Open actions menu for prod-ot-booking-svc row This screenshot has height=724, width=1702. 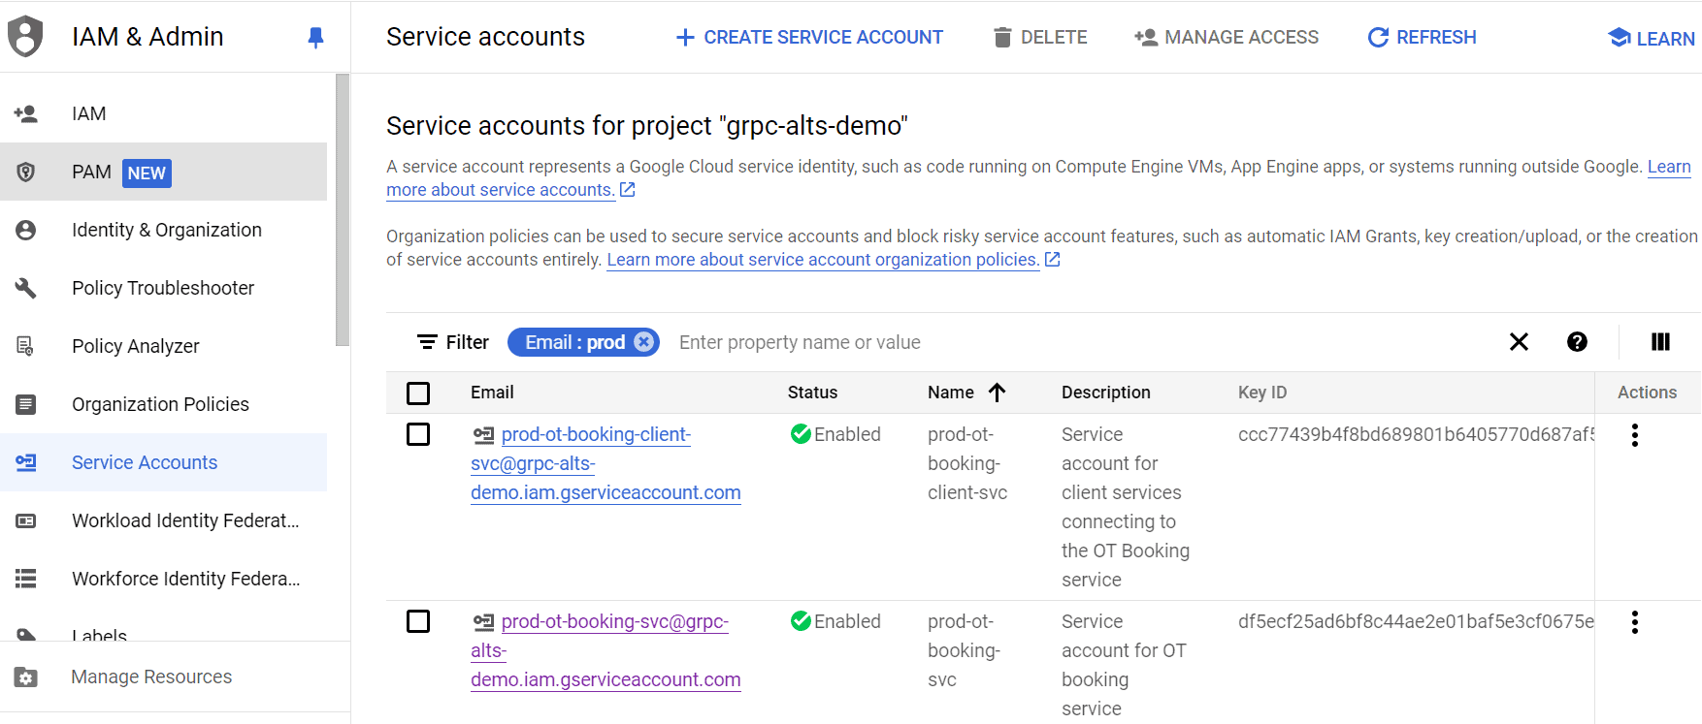(x=1635, y=622)
